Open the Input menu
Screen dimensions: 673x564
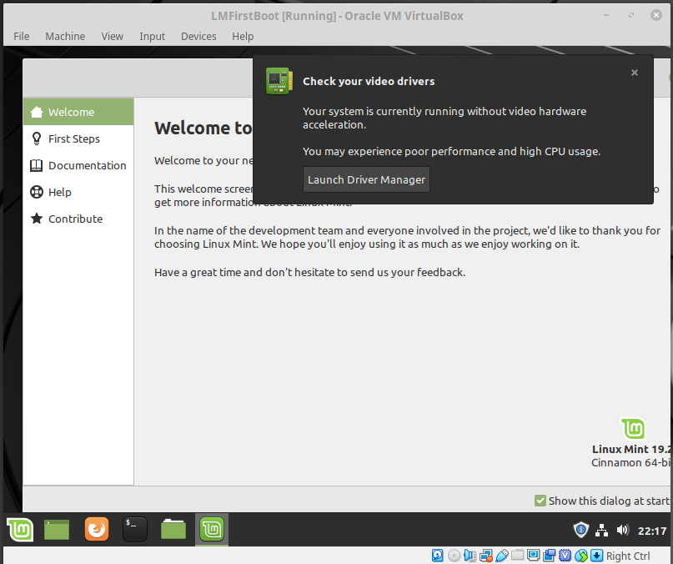click(x=153, y=37)
